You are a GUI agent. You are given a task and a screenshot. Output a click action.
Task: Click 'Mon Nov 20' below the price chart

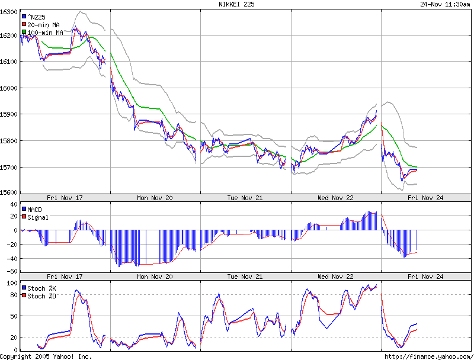(x=155, y=198)
